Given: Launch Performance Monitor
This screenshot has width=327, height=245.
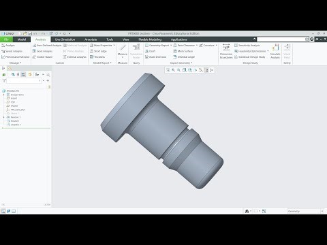Looking at the screenshot, I should point(16,57).
